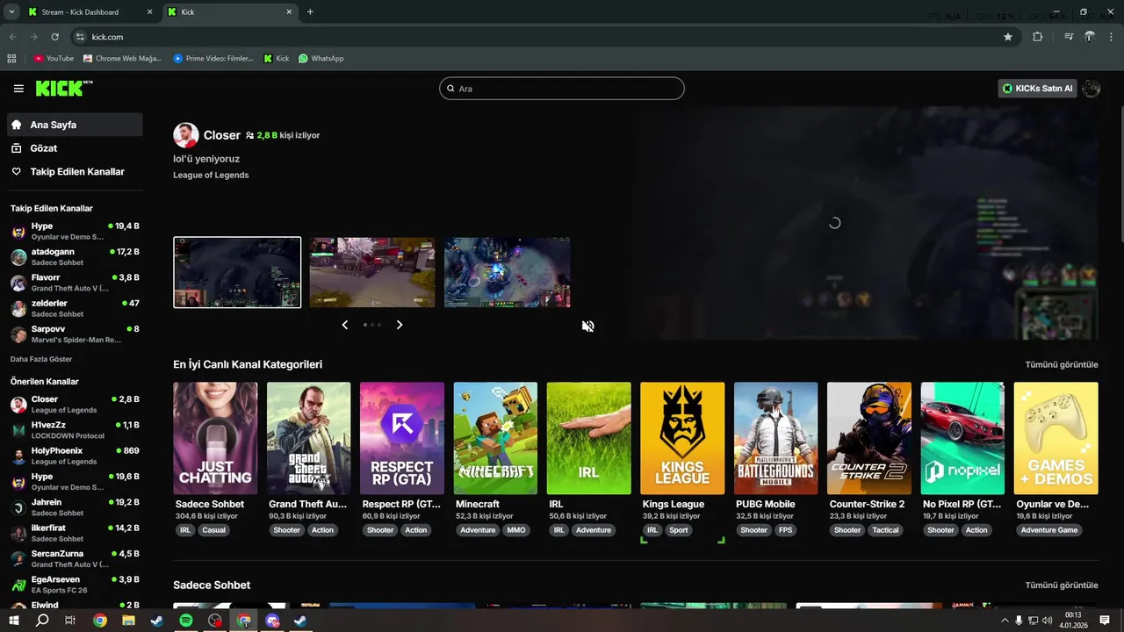Open Spotify from the taskbar
Image resolution: width=1124 pixels, height=632 pixels.
(186, 621)
